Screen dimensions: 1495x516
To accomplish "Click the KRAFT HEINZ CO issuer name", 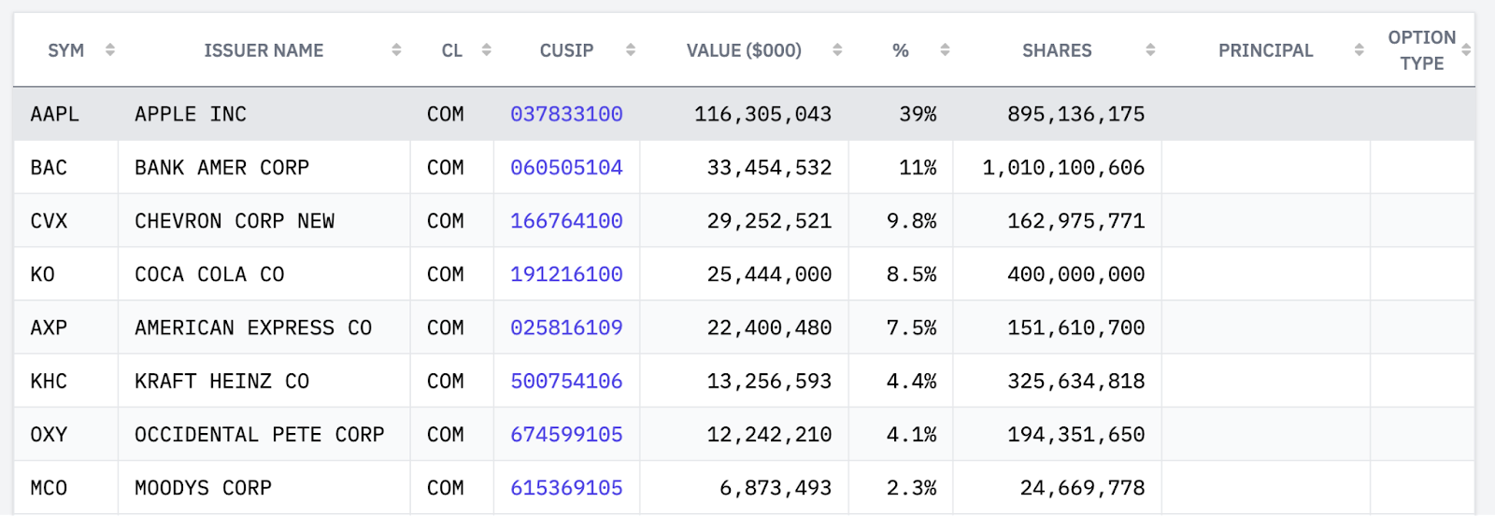I will click(x=221, y=381).
